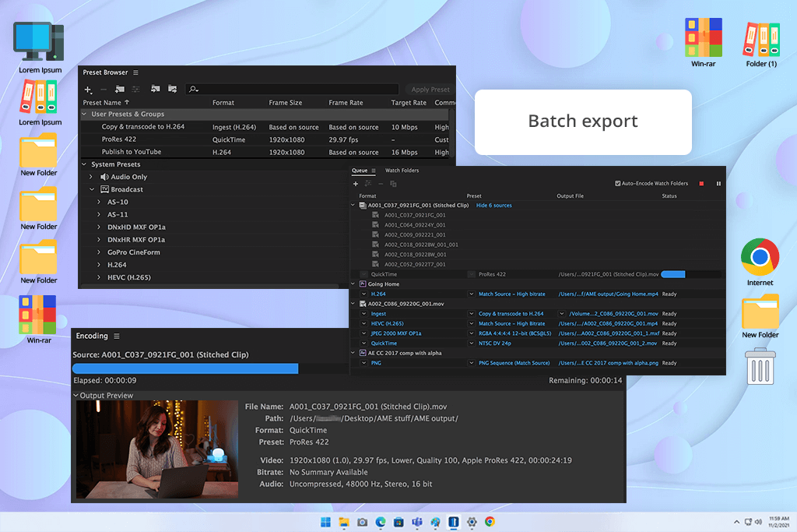Collapse User Presets & Groups section

tap(84, 114)
